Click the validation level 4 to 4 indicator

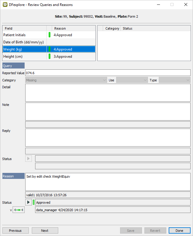19,210
